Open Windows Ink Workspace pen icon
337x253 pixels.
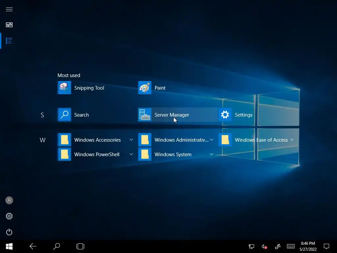278,246
